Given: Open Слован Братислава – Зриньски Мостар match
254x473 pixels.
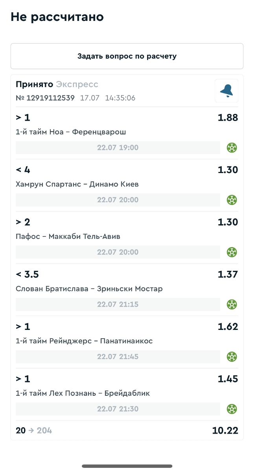Looking at the screenshot, I should pos(89,289).
